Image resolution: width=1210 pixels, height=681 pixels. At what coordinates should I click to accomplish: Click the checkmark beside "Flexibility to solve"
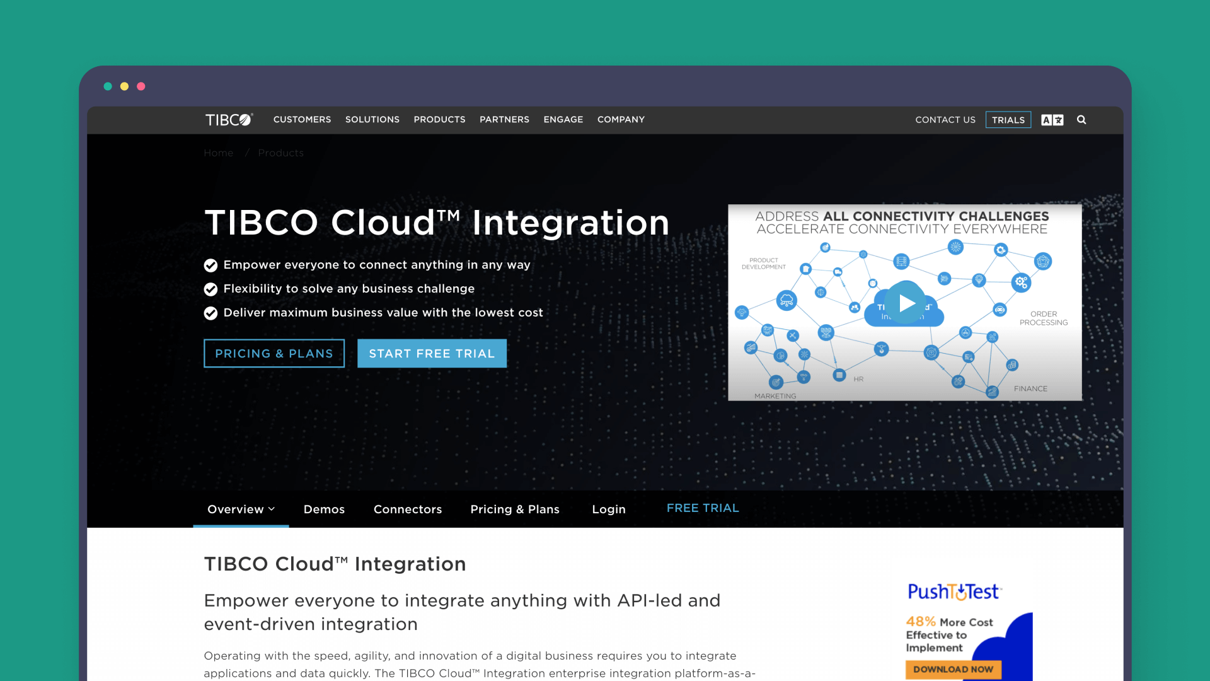210,289
